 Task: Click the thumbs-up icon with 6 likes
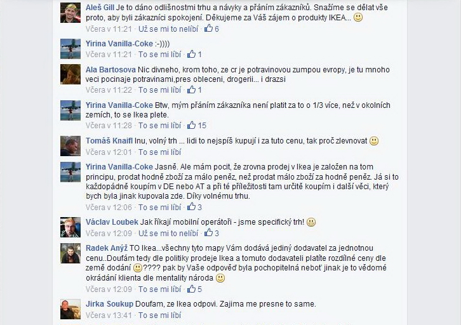click(x=208, y=28)
